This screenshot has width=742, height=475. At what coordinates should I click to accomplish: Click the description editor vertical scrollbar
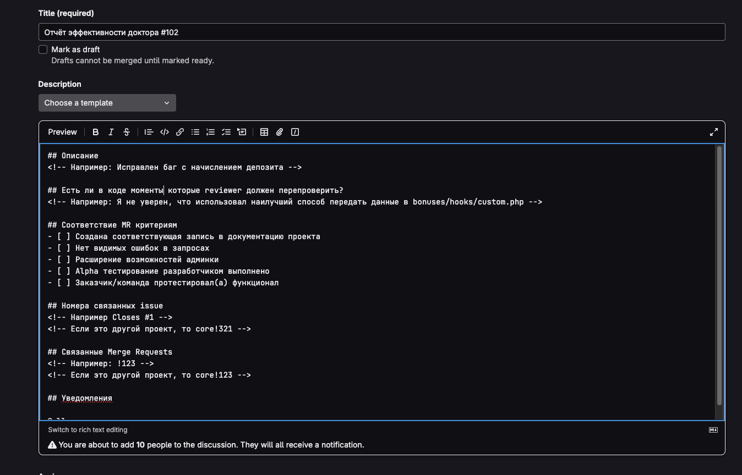[718, 275]
